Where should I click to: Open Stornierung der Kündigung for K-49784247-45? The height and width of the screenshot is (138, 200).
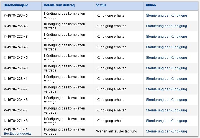coord(166,58)
